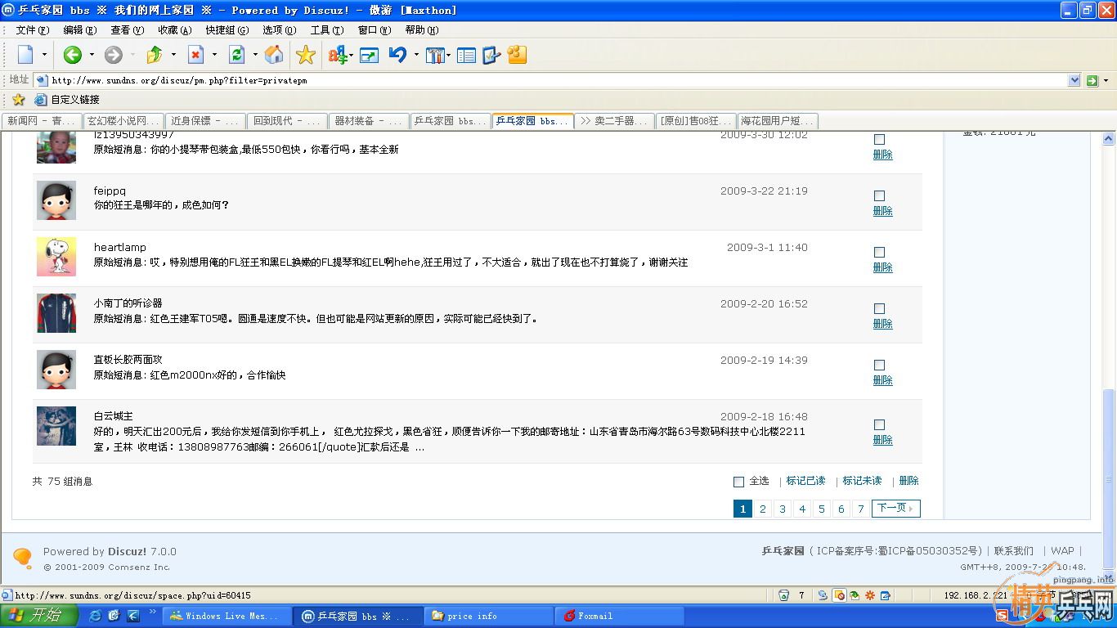
Task: Check the 全选 select-all checkbox
Action: pyautogui.click(x=738, y=482)
